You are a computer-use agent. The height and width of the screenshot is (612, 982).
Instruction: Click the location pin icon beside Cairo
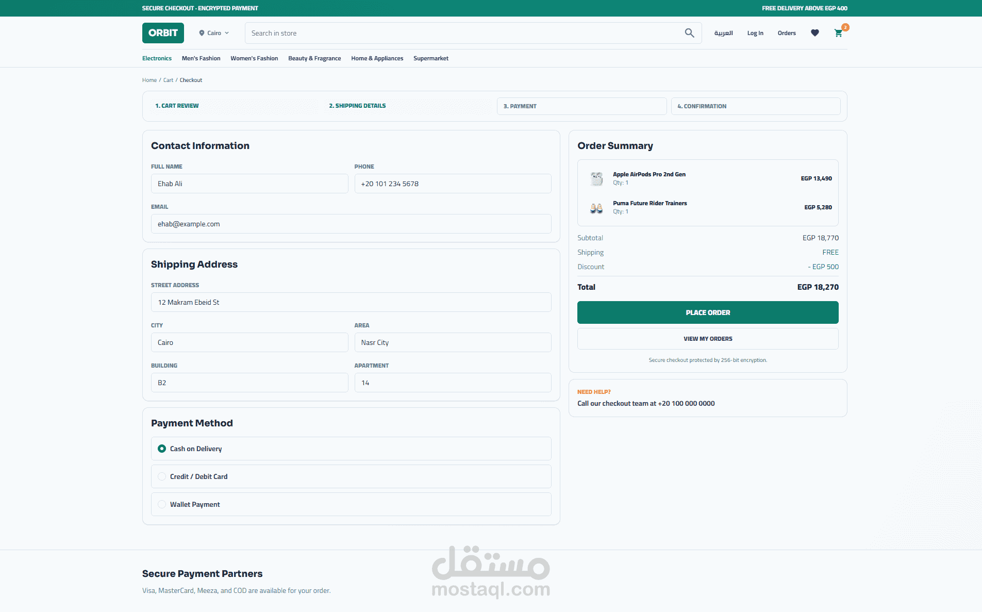(202, 33)
